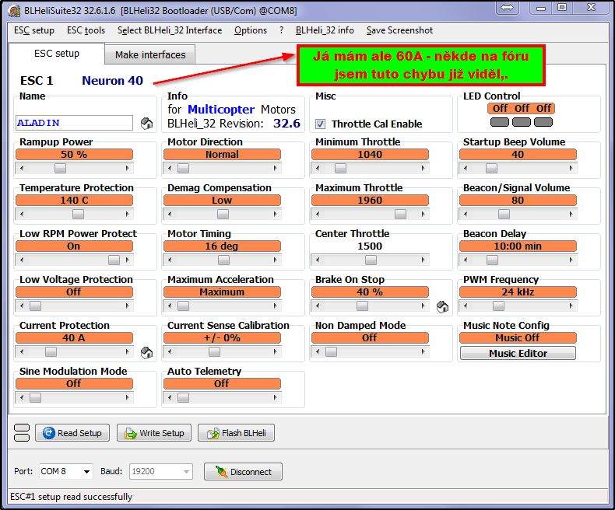Click the icon beside the Brake On Stop slider

442,306
